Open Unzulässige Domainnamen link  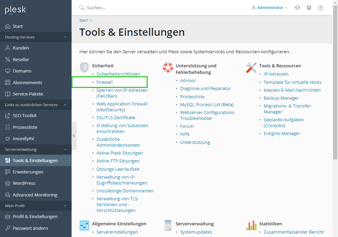point(125,191)
